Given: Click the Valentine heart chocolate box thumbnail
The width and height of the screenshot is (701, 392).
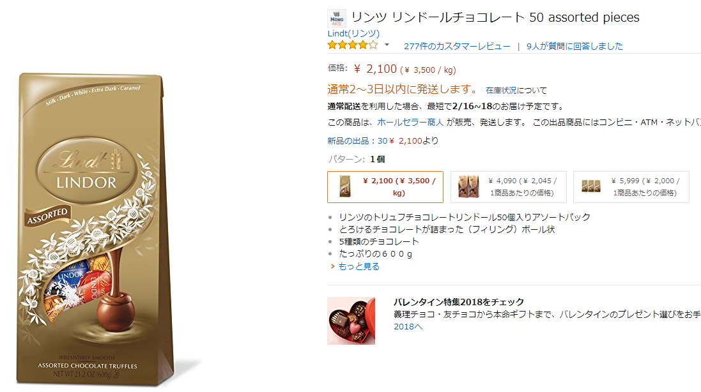Looking at the screenshot, I should tap(351, 321).
